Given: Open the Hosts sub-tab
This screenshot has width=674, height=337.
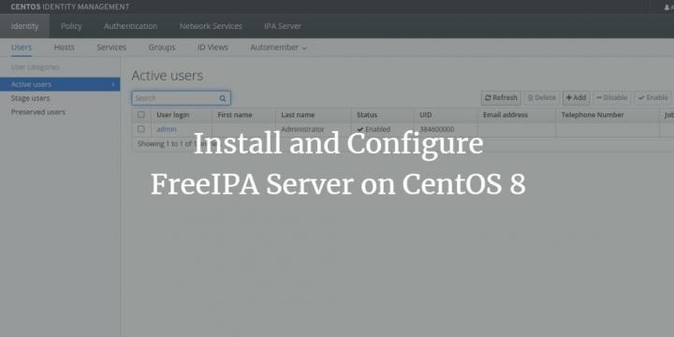Looking at the screenshot, I should 64,48.
